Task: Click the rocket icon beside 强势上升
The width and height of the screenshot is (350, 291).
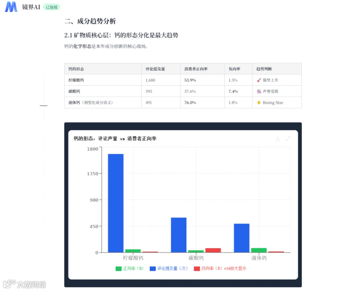Action: [x=259, y=80]
